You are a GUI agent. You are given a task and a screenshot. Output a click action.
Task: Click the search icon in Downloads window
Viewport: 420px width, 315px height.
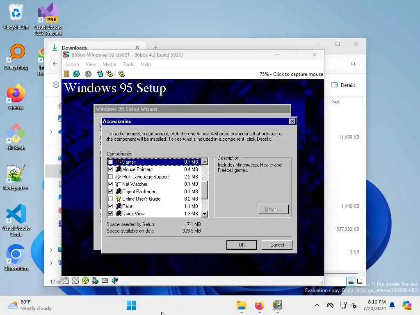tap(354, 64)
